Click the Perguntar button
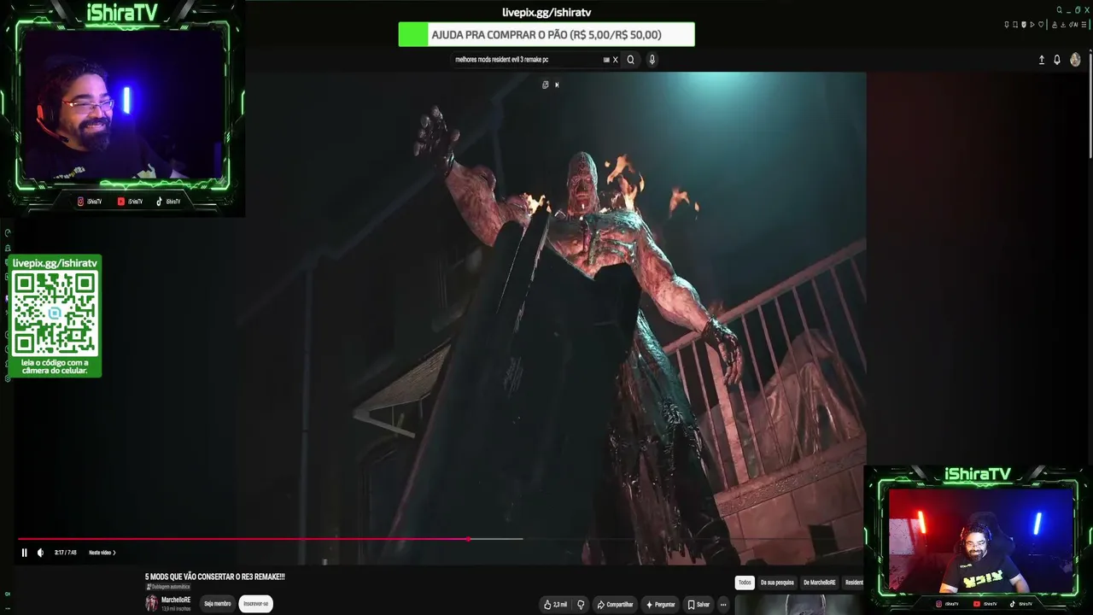 pyautogui.click(x=660, y=605)
